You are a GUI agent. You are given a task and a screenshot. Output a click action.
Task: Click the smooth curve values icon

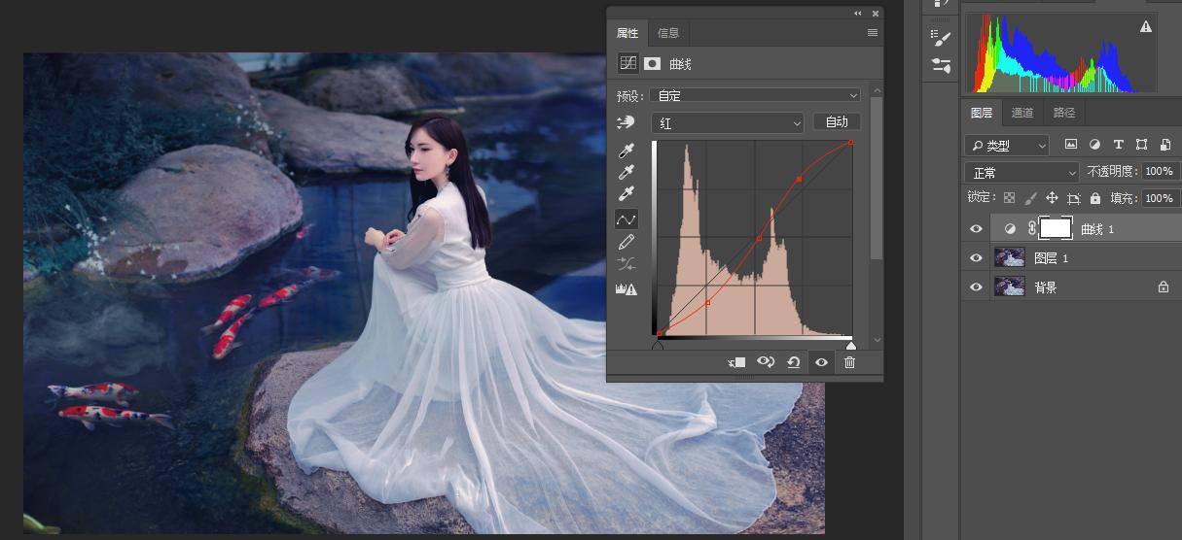627,264
